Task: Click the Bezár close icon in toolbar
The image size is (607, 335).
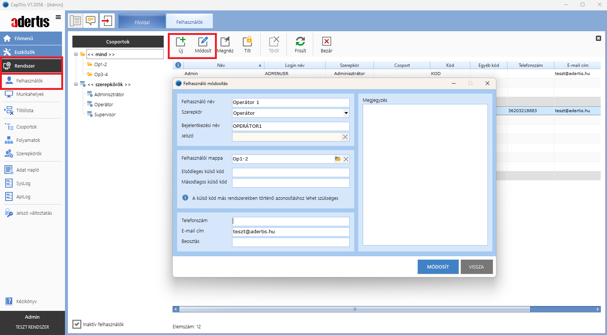Action: (326, 42)
